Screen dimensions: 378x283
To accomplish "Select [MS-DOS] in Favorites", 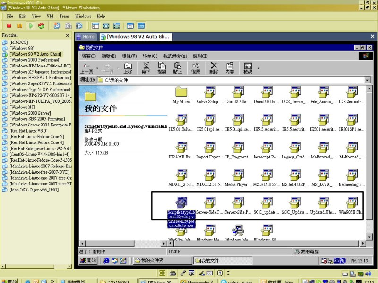I will tap(19, 42).
